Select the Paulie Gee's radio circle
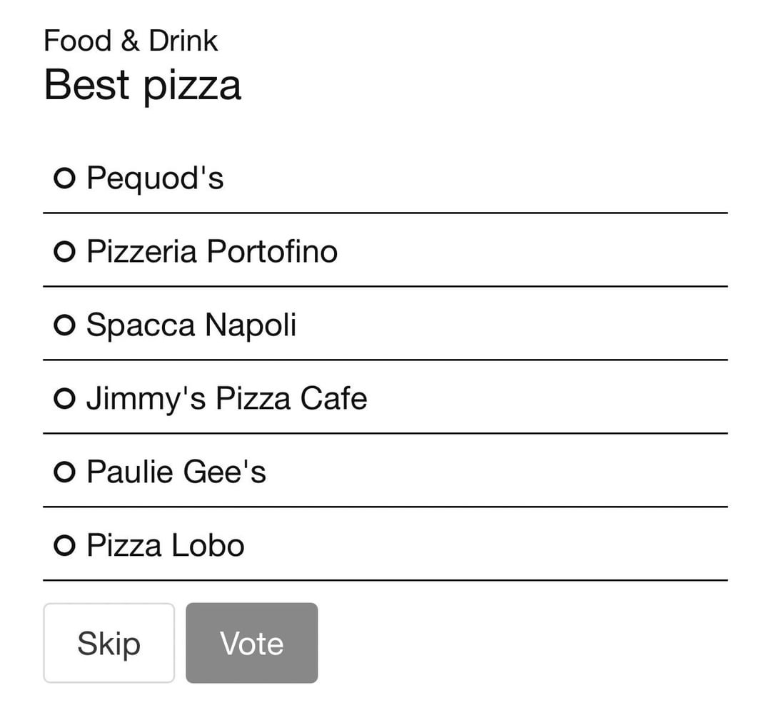This screenshot has height=715, width=771. 64,472
